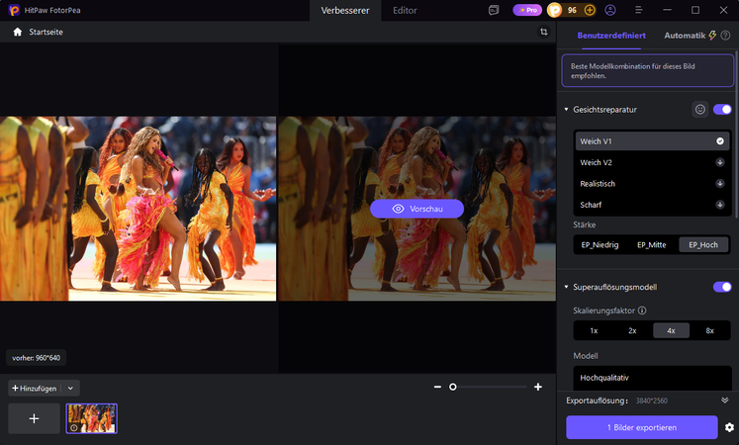Open export settings gear icon

729,427
